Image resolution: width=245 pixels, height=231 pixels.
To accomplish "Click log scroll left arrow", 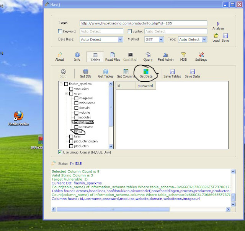I will coord(54,209).
